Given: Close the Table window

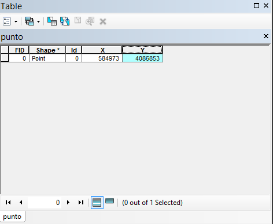Looking at the screenshot, I should click(x=266, y=6).
